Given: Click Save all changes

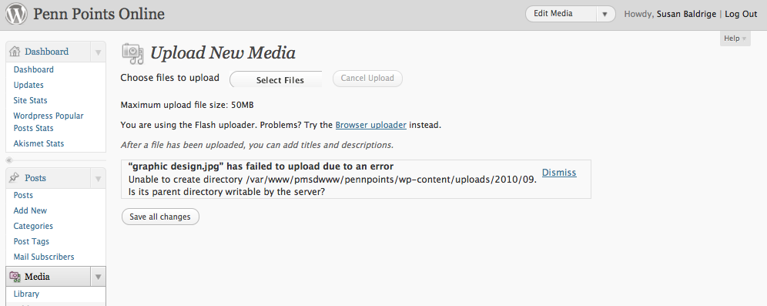Looking at the screenshot, I should 160,217.
